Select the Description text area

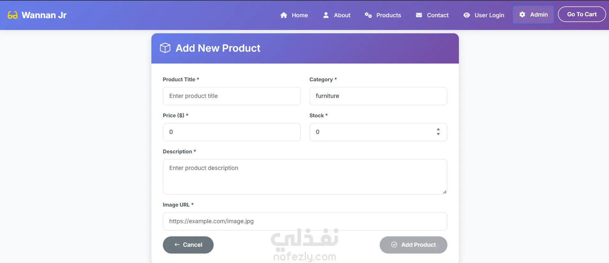point(305,177)
